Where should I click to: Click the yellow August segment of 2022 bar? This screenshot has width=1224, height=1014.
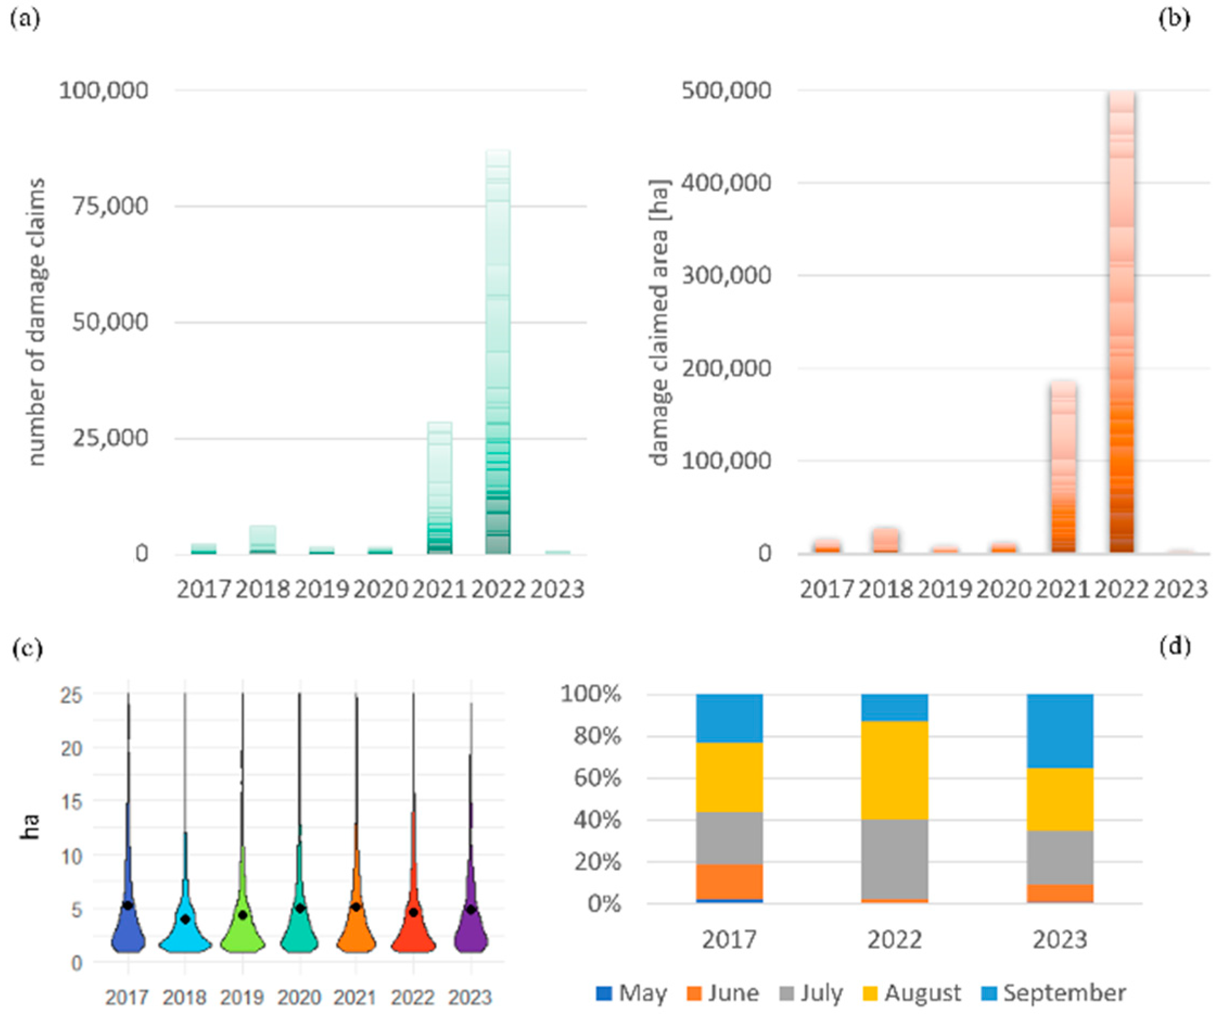[894, 770]
